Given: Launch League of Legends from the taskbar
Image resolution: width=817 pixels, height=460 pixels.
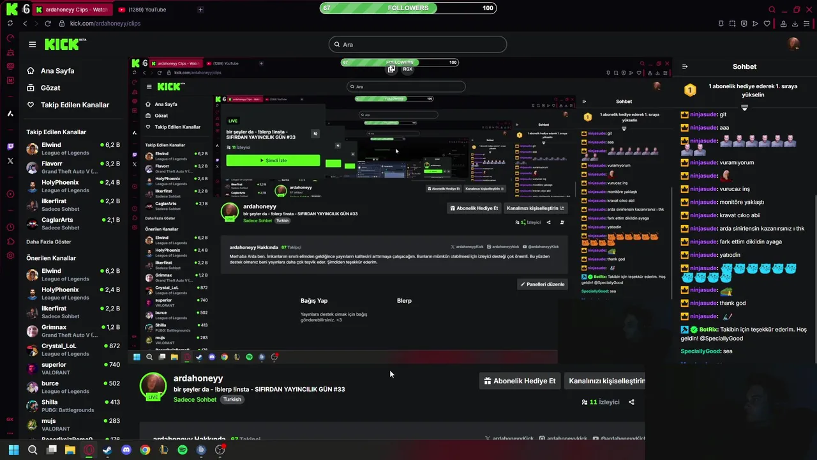Looking at the screenshot, I should [164, 450].
